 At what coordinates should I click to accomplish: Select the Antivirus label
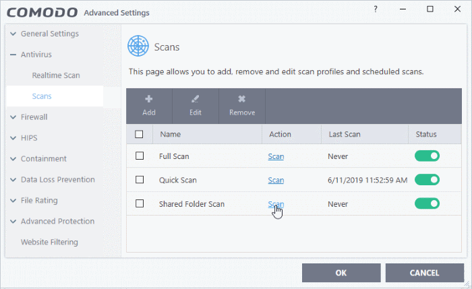pos(36,55)
